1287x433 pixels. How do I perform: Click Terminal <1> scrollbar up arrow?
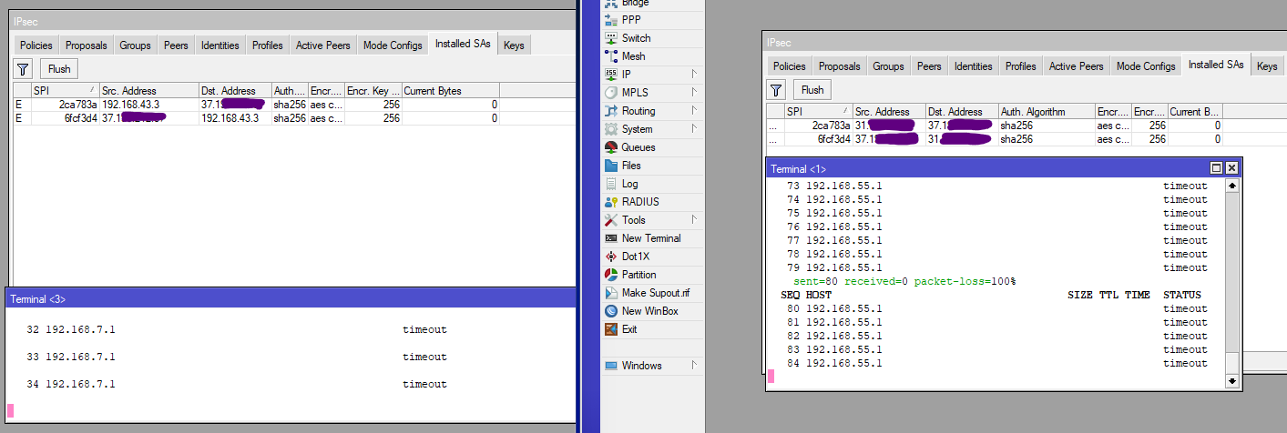coord(1232,186)
